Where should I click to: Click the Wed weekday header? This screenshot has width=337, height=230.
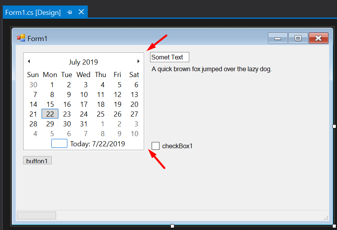83,75
